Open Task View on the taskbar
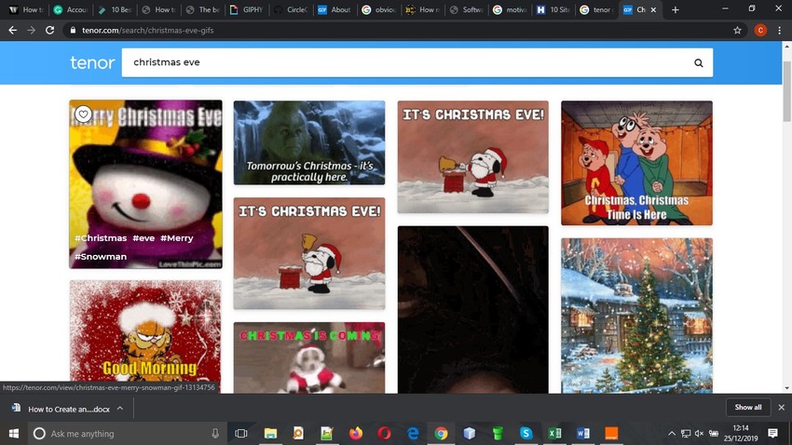This screenshot has height=445, width=792. [x=241, y=434]
